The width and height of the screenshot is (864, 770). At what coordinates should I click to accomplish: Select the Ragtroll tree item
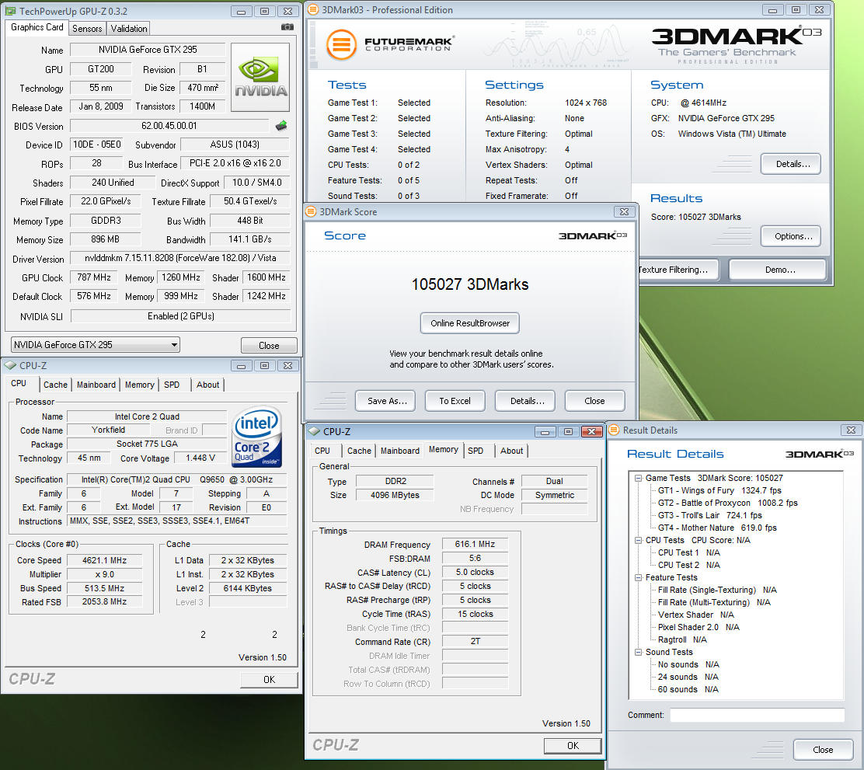pos(682,640)
